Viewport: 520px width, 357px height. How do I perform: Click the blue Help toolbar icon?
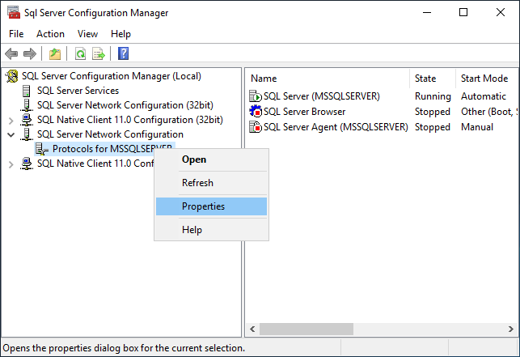pos(124,54)
